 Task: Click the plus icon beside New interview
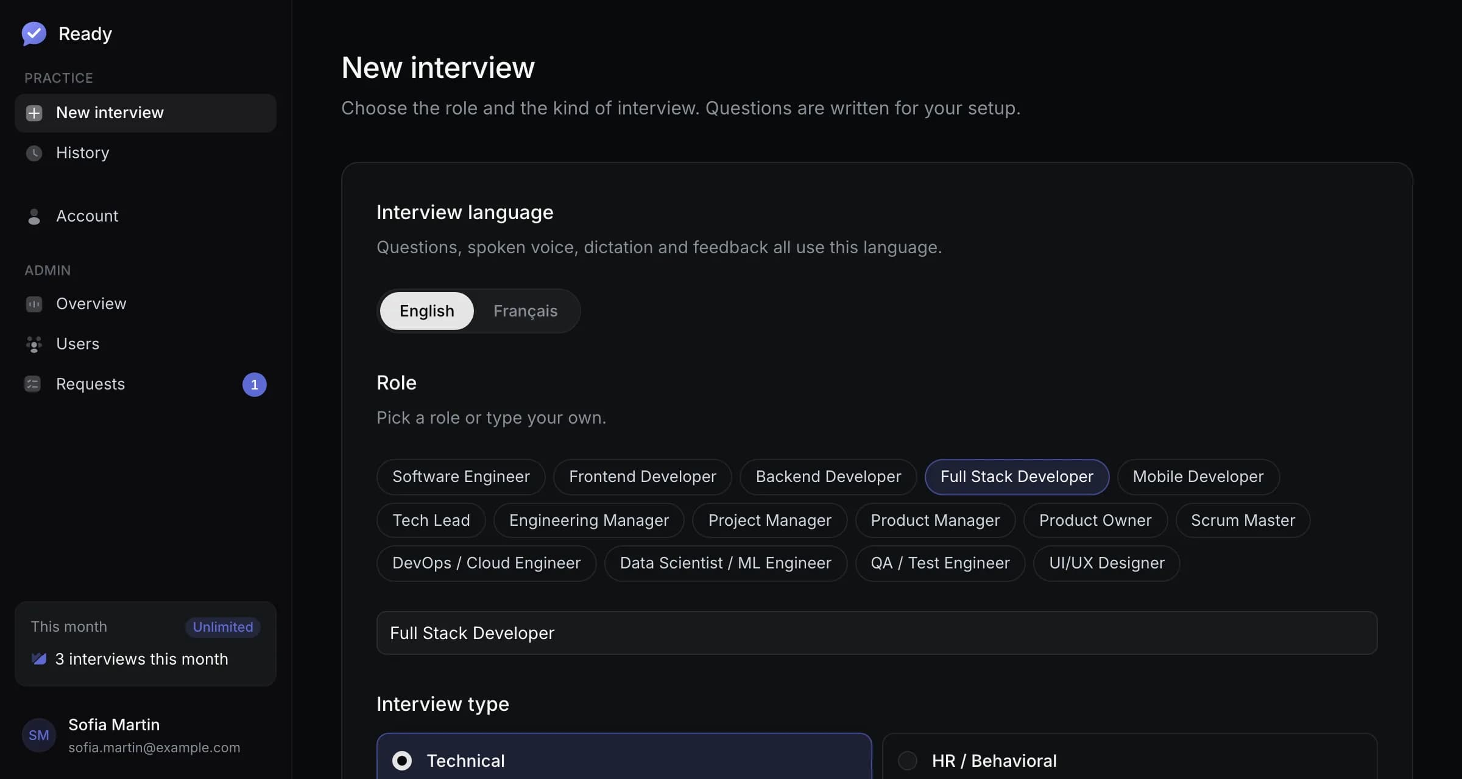pyautogui.click(x=34, y=113)
